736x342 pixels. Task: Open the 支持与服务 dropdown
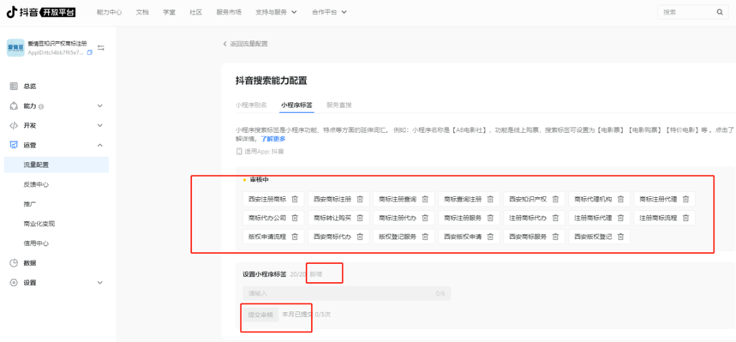click(277, 12)
